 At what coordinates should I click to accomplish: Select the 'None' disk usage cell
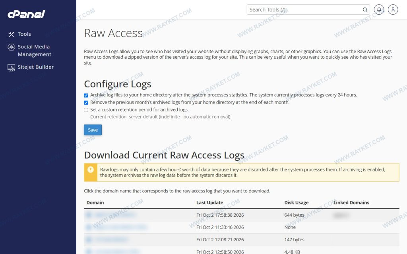pos(290,227)
